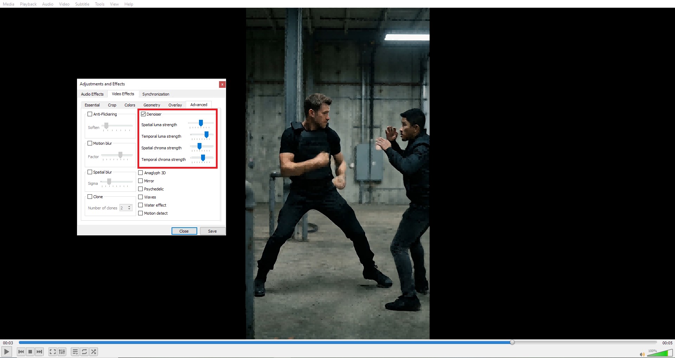Stop the video playback
This screenshot has width=675, height=358.
(x=30, y=352)
